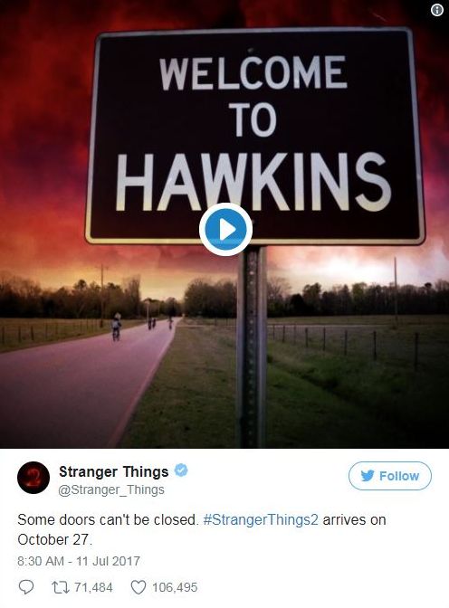Like the tweet with the heart icon
449x608 pixels.
[138, 587]
